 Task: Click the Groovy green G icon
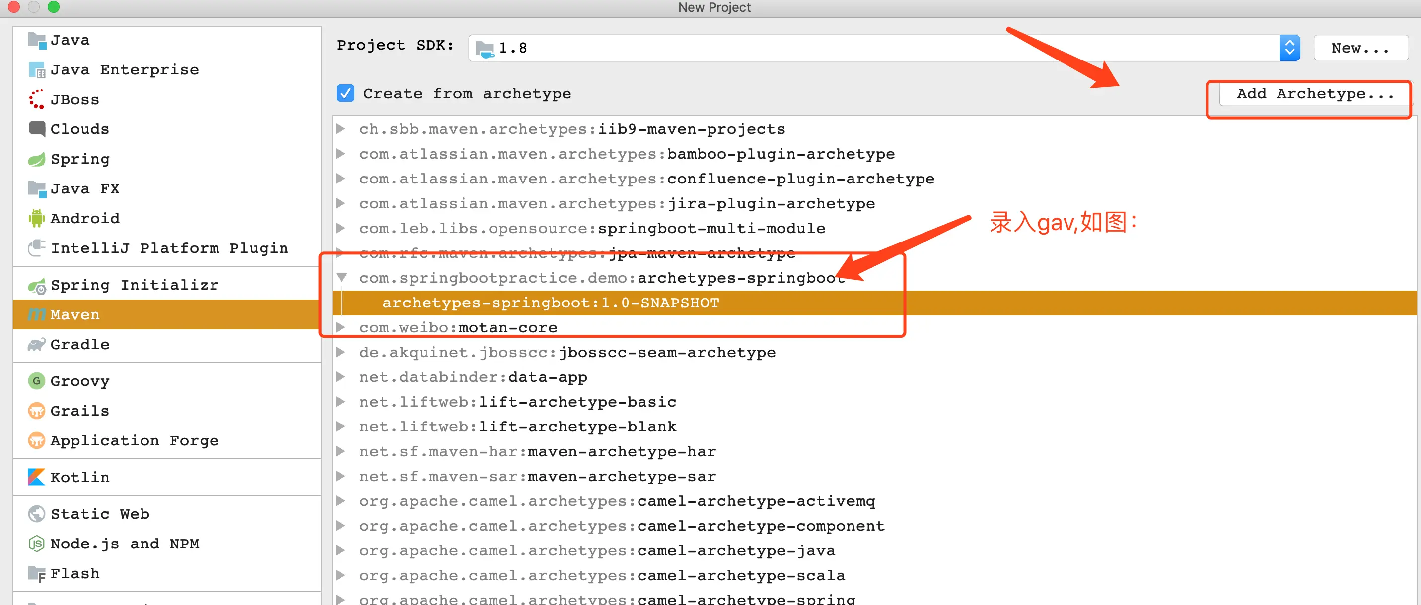click(36, 381)
